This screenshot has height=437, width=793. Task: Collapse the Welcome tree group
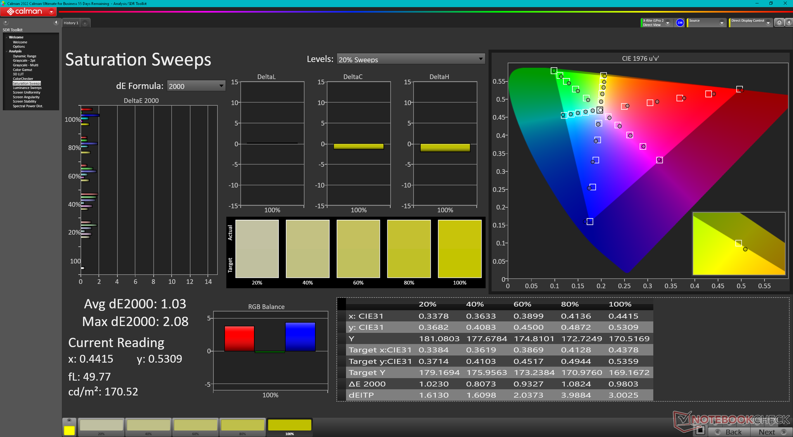pyautogui.click(x=7, y=38)
